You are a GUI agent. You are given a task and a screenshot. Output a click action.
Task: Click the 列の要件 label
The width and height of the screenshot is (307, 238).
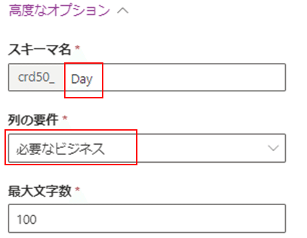33,120
